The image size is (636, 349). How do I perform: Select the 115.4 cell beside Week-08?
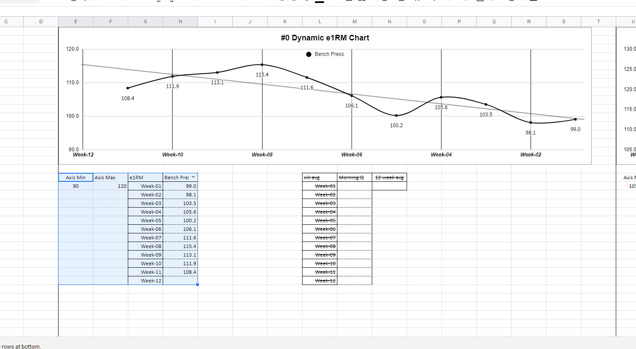click(x=180, y=246)
